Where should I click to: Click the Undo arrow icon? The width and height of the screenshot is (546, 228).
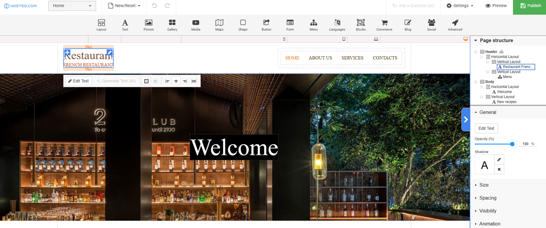point(154,6)
